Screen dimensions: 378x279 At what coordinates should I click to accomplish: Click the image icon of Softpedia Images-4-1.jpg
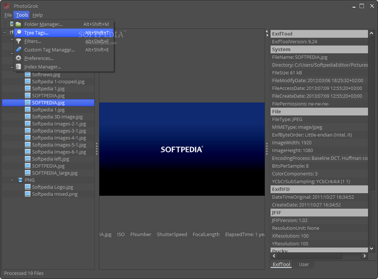(28, 138)
